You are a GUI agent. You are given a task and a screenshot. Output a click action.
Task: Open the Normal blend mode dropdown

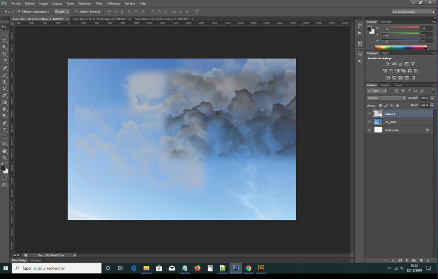coord(385,98)
